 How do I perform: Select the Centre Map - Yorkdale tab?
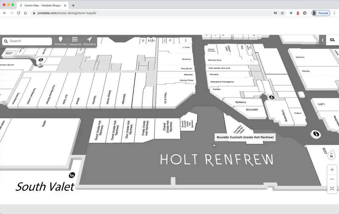point(43,5)
